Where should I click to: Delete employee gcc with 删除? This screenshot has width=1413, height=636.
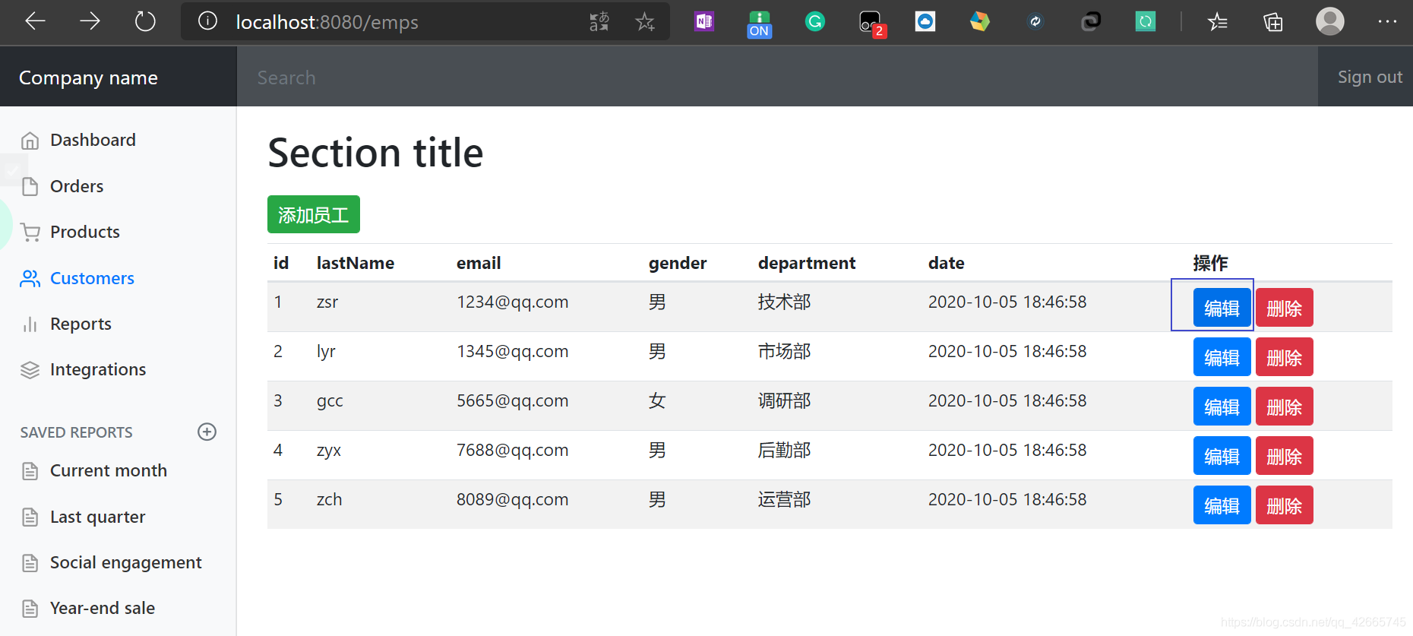1285,407
